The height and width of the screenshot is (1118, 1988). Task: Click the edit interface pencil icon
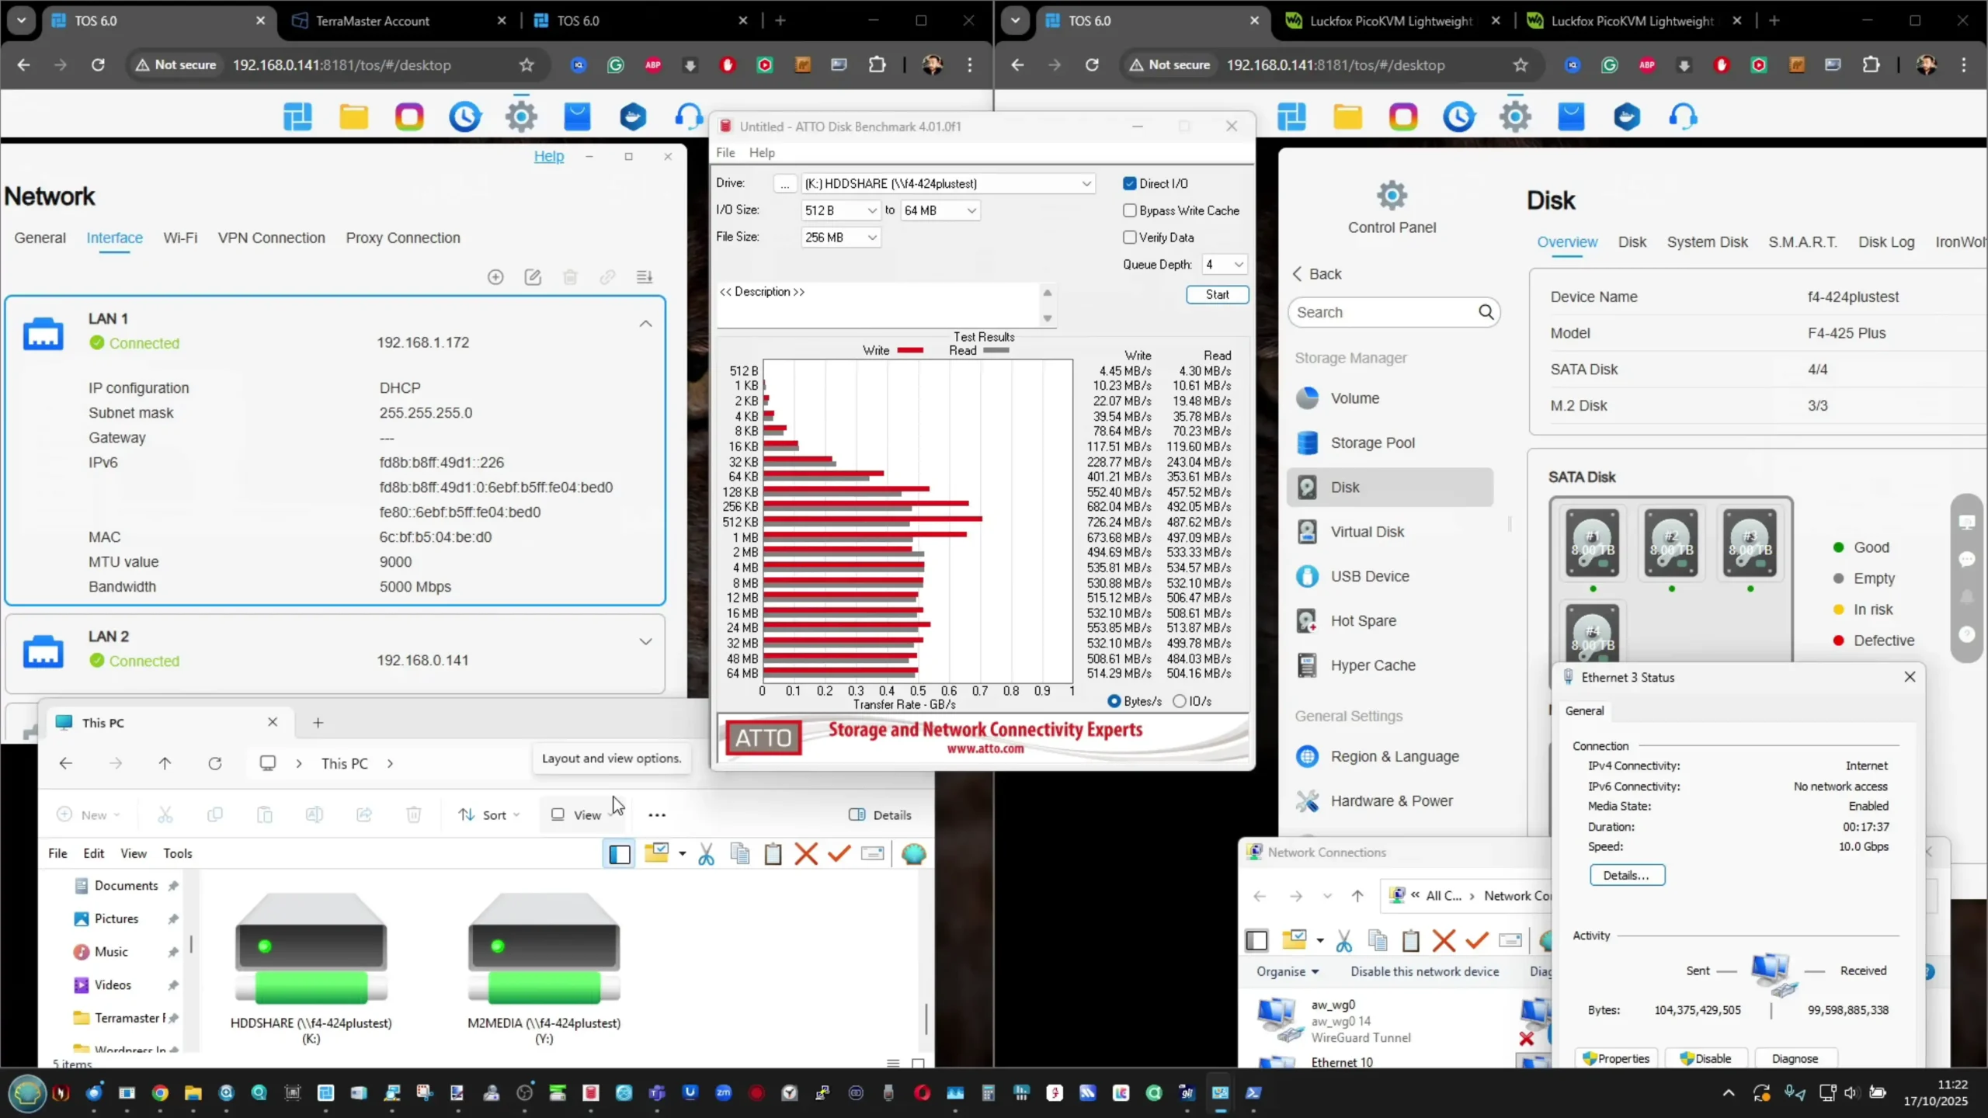click(533, 277)
